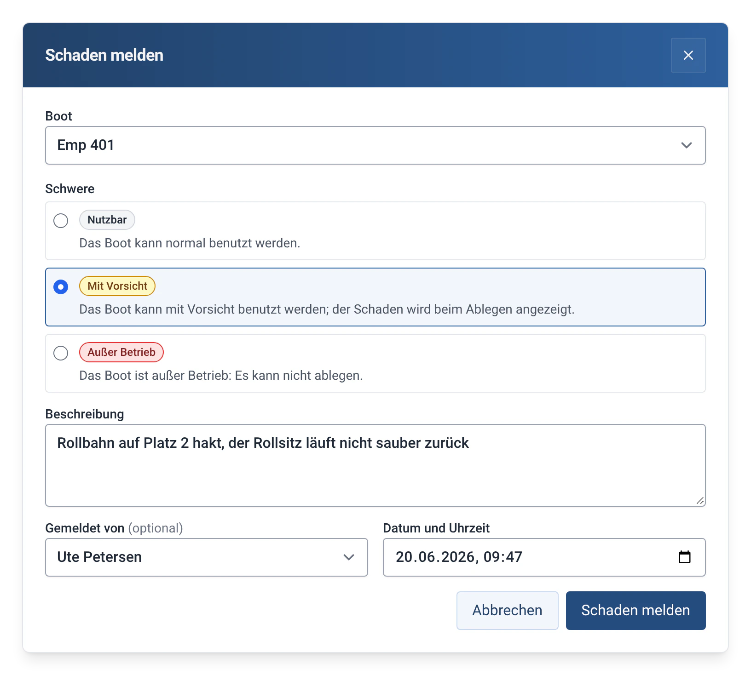Open the calendar picker icon in date field
Screen dimensions: 751x675
(x=685, y=557)
